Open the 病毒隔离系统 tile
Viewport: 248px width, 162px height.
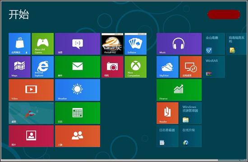pyautogui.click(x=236, y=44)
